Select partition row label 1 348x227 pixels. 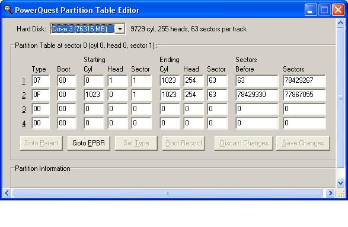point(24,81)
